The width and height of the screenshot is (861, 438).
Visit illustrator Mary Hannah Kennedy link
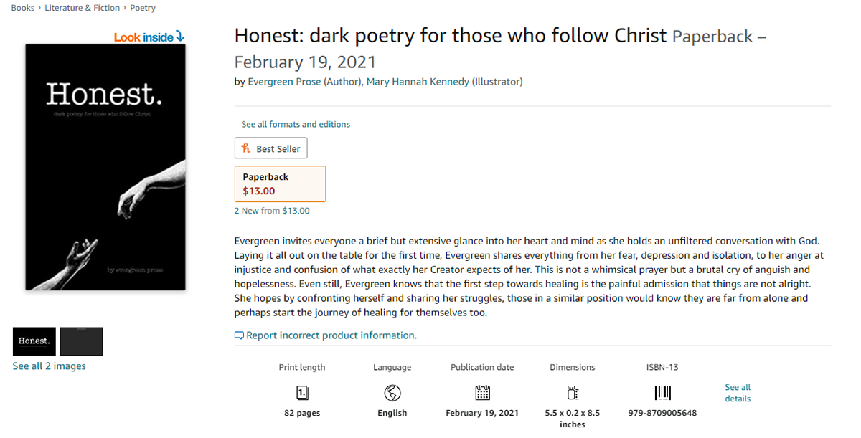(x=418, y=82)
